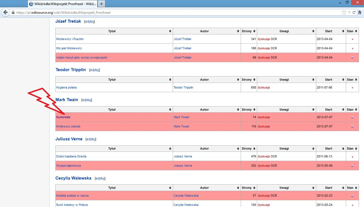Open Cecylia Walewska author link for Kobieta polska
This screenshot has width=364, height=207.
(x=186, y=196)
